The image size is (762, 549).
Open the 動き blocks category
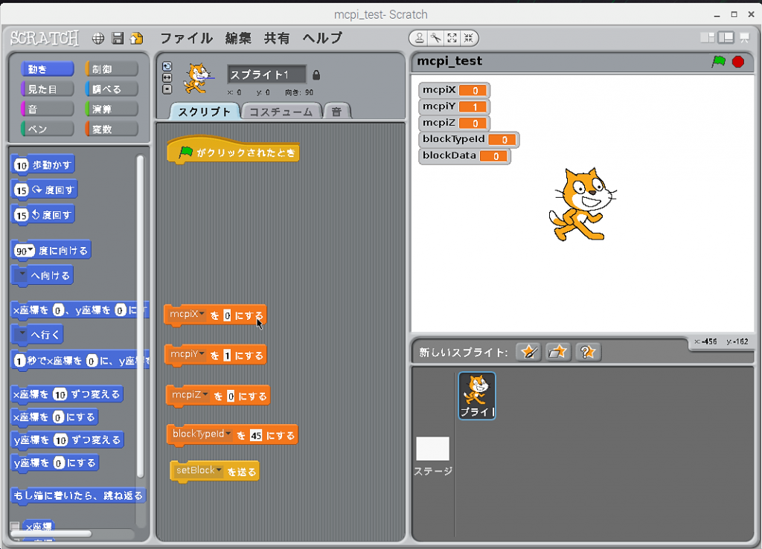(x=48, y=69)
